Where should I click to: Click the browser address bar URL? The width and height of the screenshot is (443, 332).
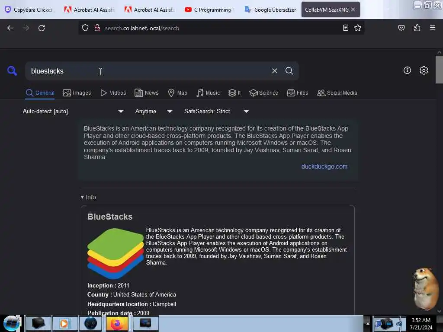pyautogui.click(x=141, y=28)
